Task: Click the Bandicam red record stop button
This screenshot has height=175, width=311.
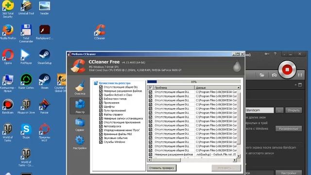Action: pos(287,70)
